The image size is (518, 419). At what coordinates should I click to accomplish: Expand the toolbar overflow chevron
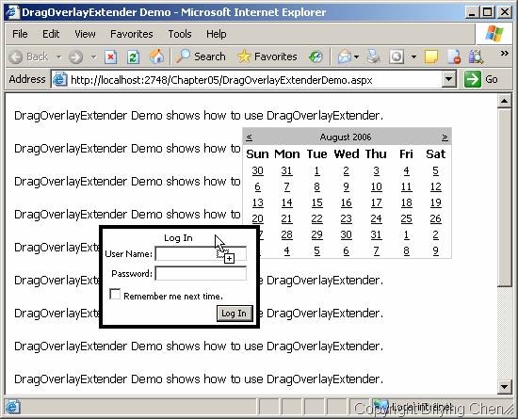click(x=504, y=53)
